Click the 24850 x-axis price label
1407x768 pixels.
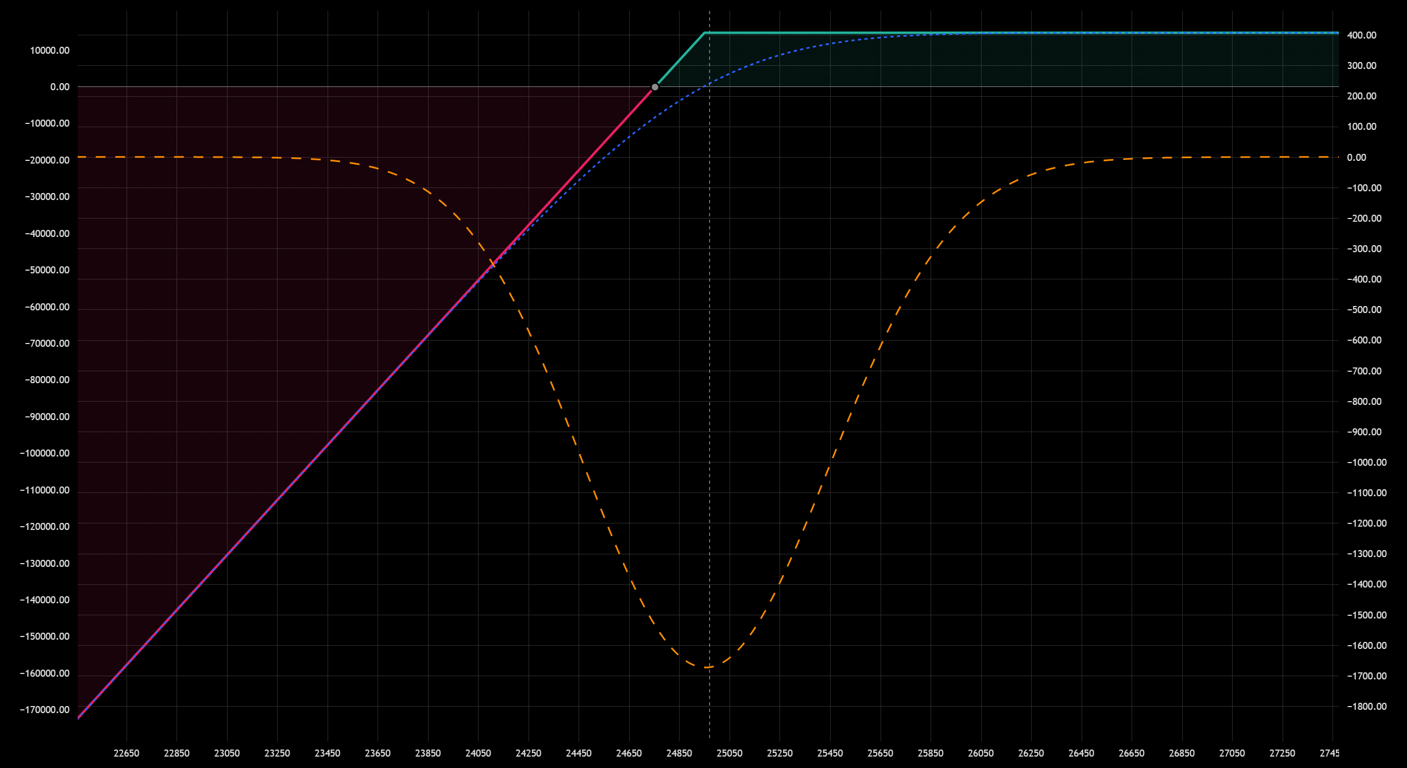679,753
